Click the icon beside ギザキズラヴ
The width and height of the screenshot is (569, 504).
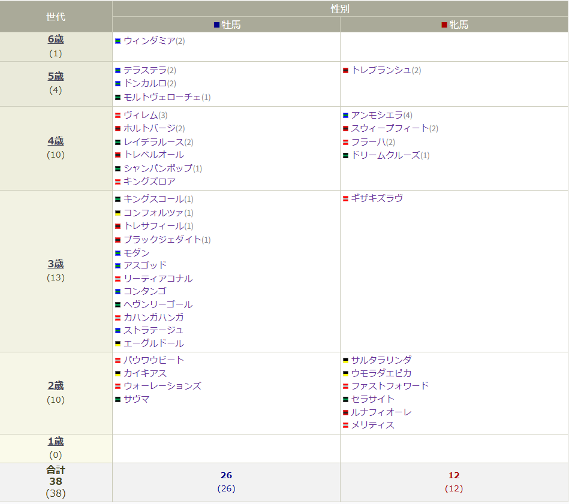[345, 199]
